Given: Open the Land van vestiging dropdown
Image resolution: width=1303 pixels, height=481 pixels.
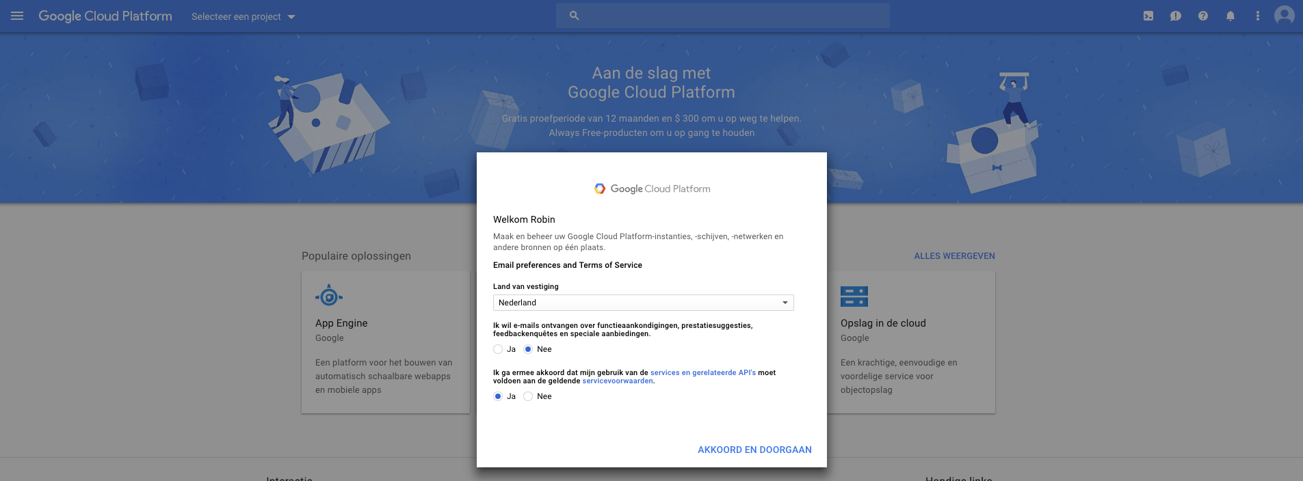Looking at the screenshot, I should tap(643, 303).
